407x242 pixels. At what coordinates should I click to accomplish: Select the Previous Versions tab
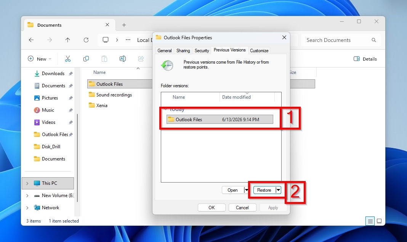tap(229, 50)
